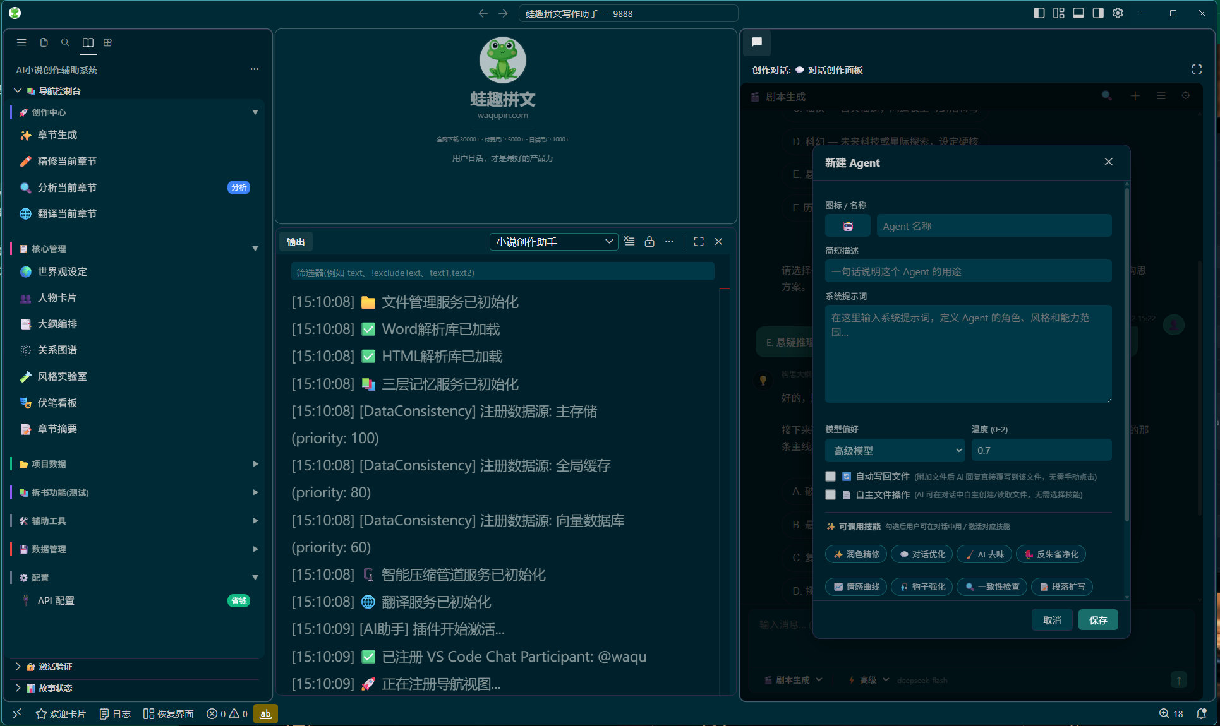The image size is (1220, 726).
Task: Click the 温度 value field showing 0.7
Action: tap(1041, 451)
